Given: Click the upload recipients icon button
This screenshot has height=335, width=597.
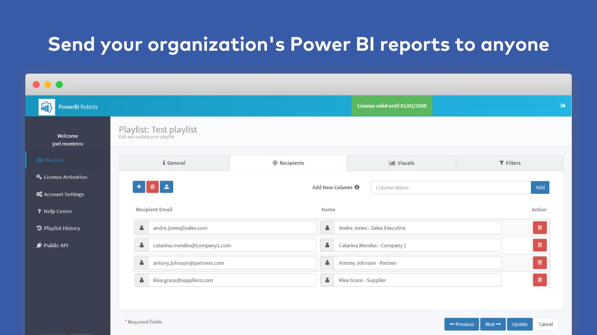Looking at the screenshot, I should (x=167, y=187).
